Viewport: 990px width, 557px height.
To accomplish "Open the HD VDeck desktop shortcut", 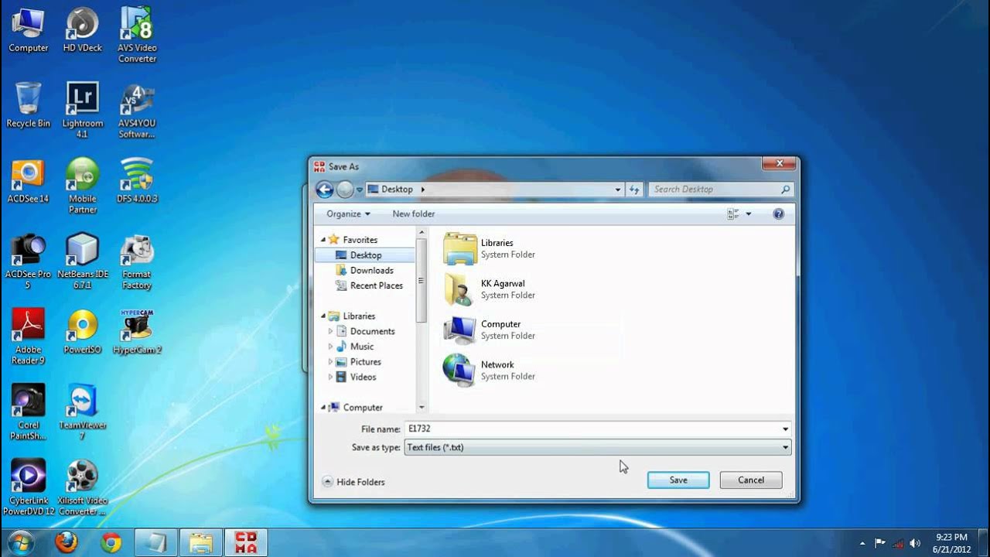I will (82, 31).
